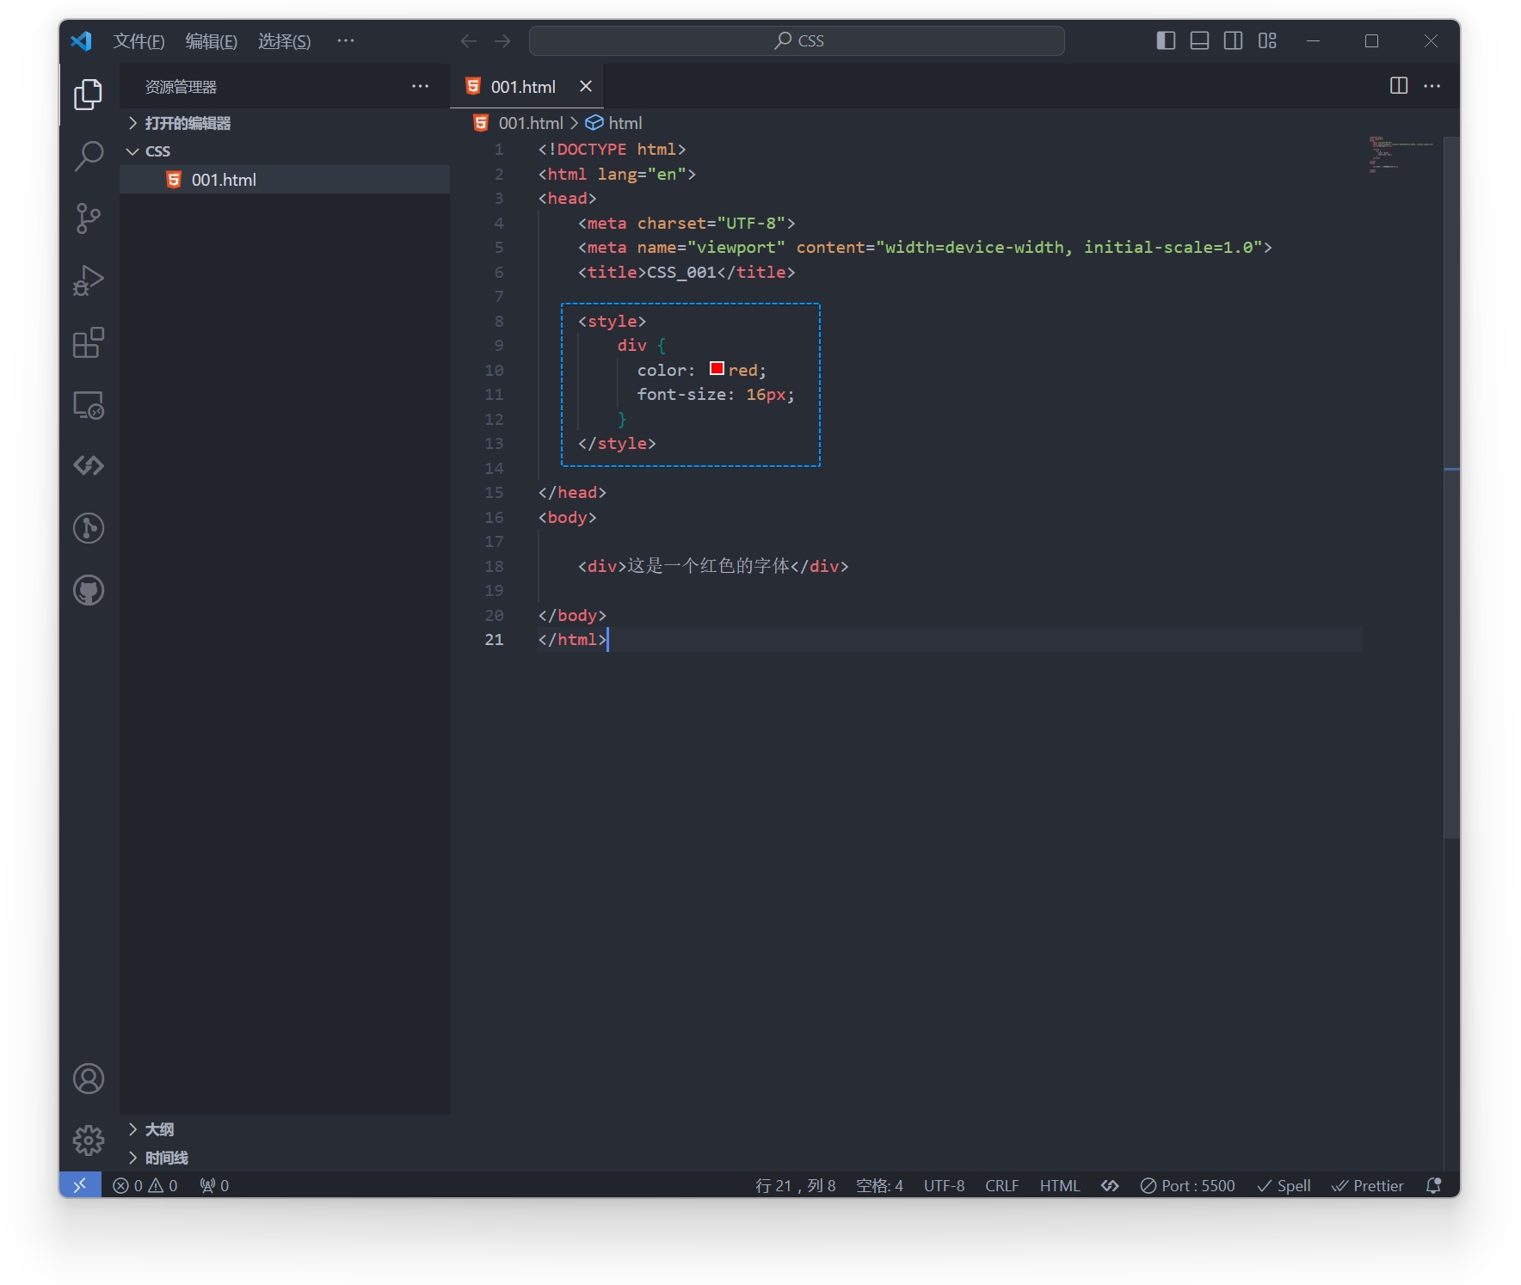
Task: Open the 编辑(E) menu
Action: pos(211,41)
